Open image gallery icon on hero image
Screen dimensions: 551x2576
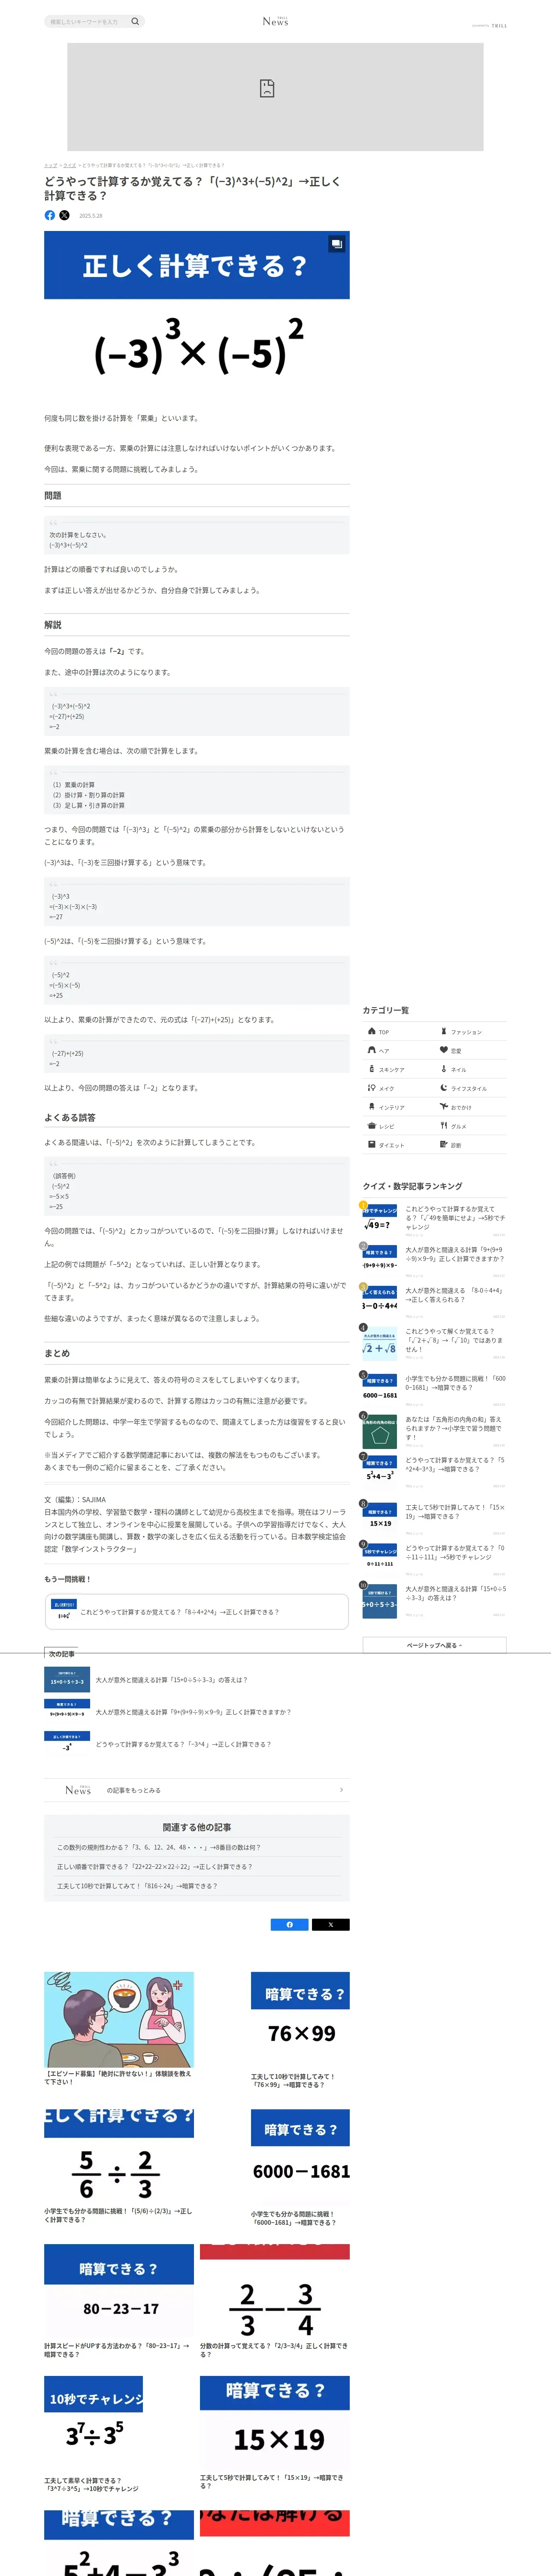(x=337, y=243)
